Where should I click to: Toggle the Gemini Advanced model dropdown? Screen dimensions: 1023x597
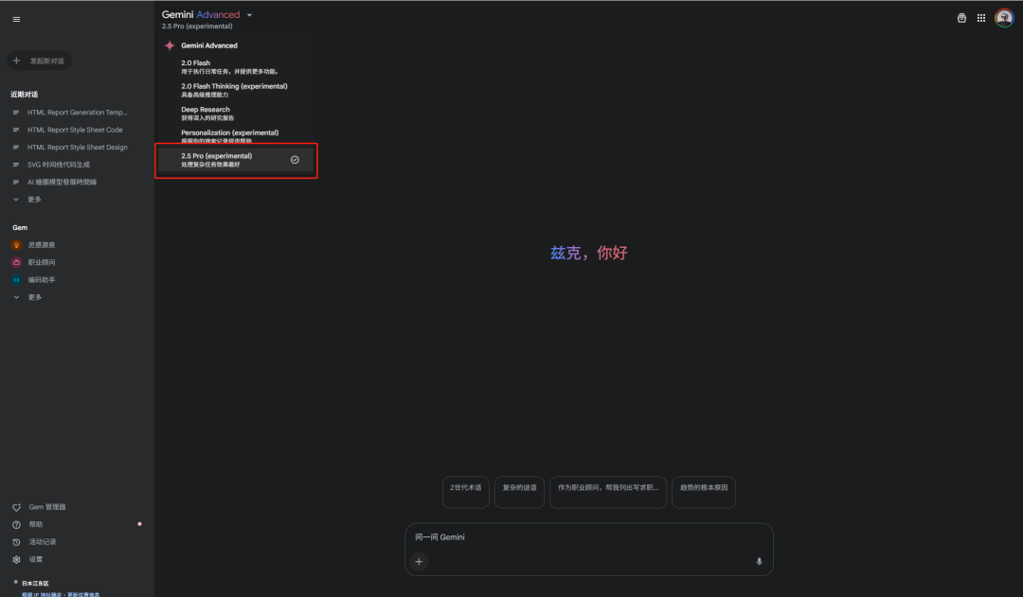point(208,15)
